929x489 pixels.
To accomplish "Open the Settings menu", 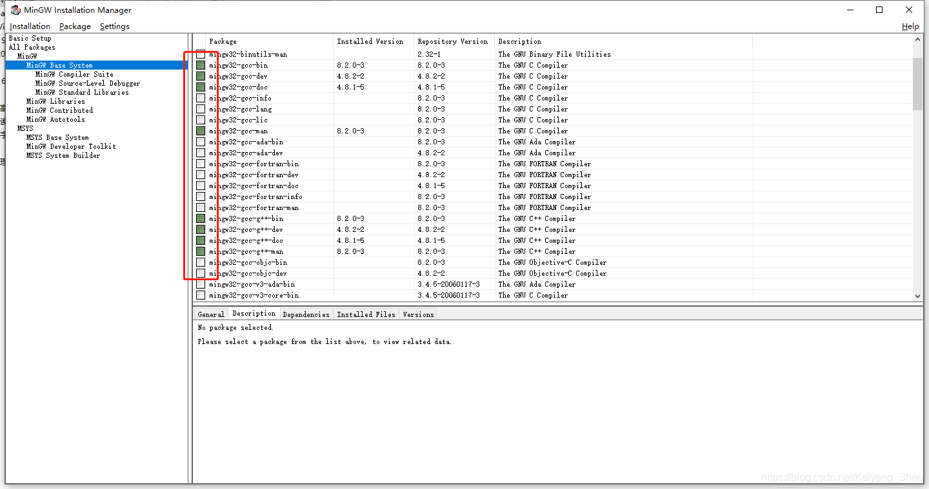I will pyautogui.click(x=115, y=26).
